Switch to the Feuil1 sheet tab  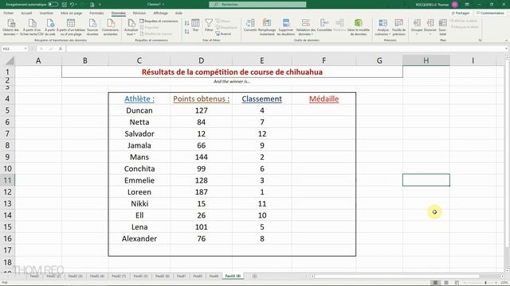(x=181, y=276)
